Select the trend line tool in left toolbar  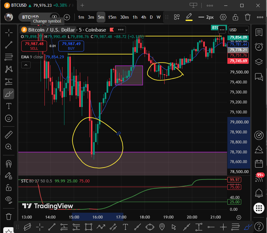point(9,45)
